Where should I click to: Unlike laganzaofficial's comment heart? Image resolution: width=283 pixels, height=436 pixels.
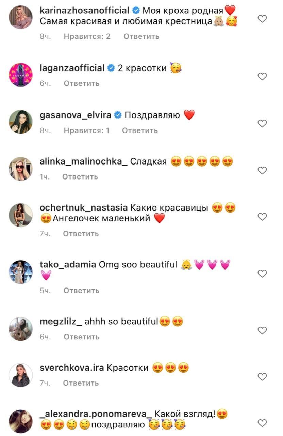pos(262,77)
